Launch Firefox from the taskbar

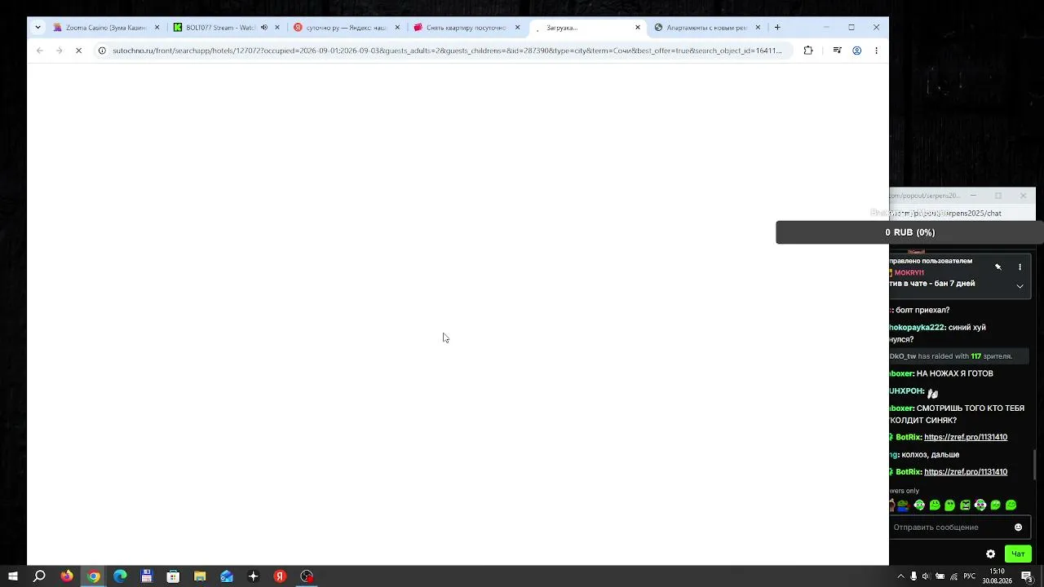(x=67, y=576)
